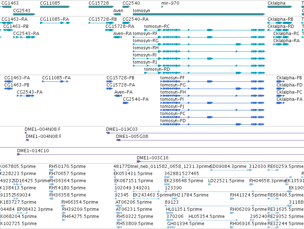Open the Aven gene label

(118, 10)
